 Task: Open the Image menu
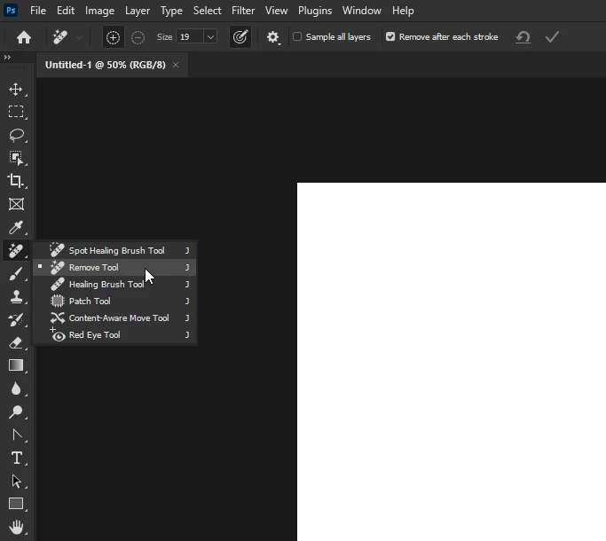point(99,11)
